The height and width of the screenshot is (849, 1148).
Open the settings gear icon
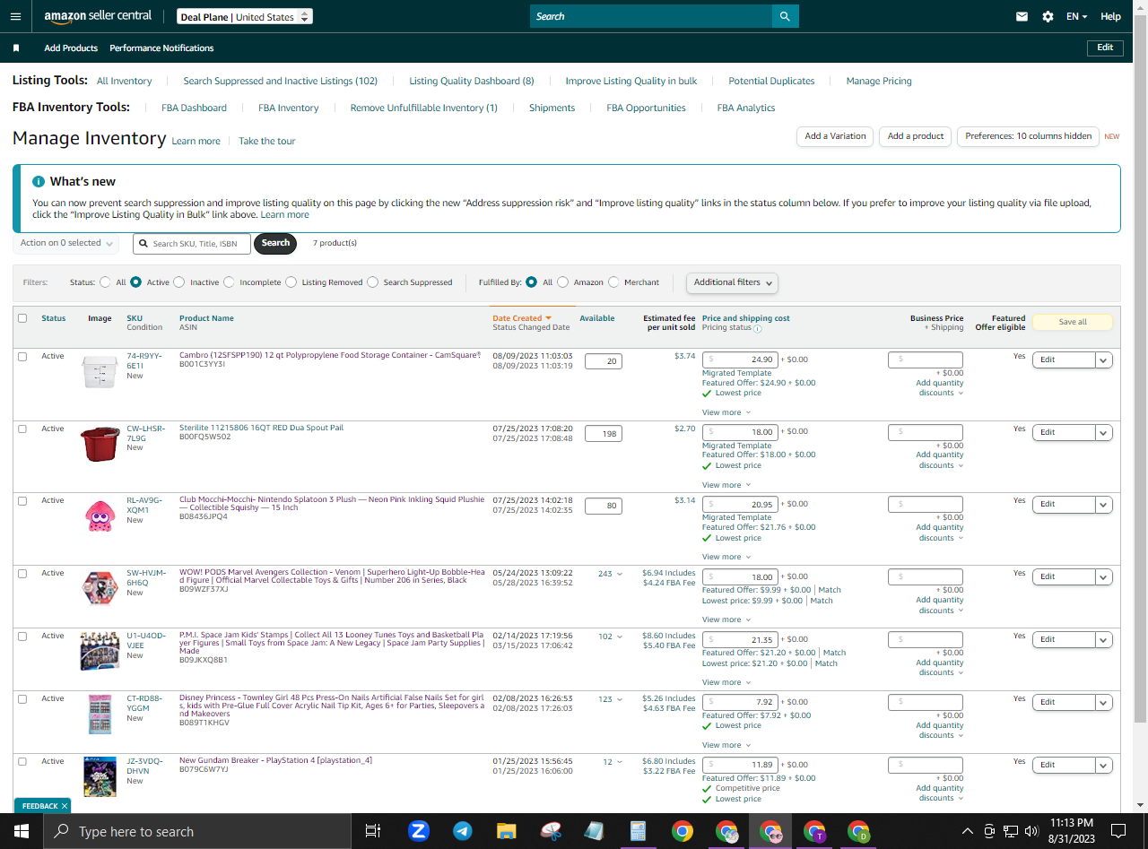pos(1048,16)
